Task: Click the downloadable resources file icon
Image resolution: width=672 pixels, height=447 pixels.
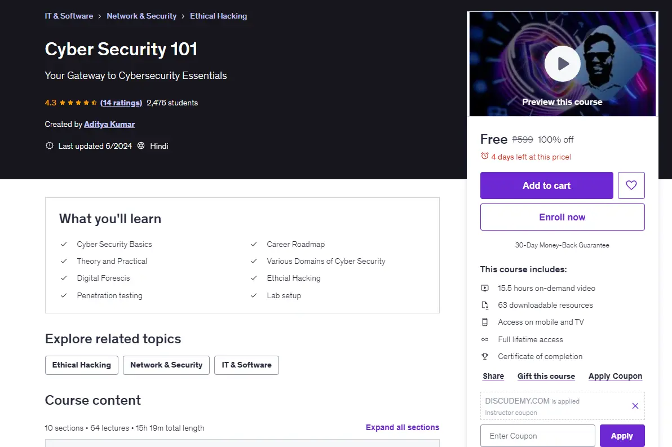Action: pyautogui.click(x=485, y=305)
